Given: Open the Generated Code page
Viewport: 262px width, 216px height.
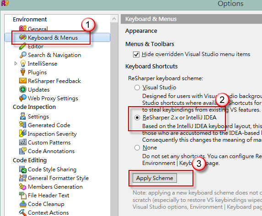Looking at the screenshot, I should point(49,125).
